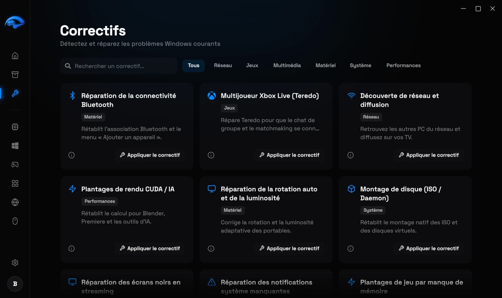
Task: Click the Xbox logo on the Teredo card
Action: click(x=212, y=96)
